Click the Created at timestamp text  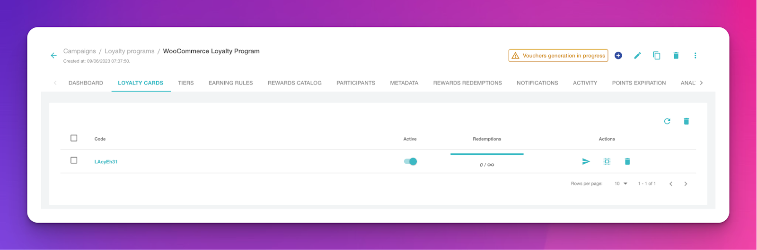(97, 61)
